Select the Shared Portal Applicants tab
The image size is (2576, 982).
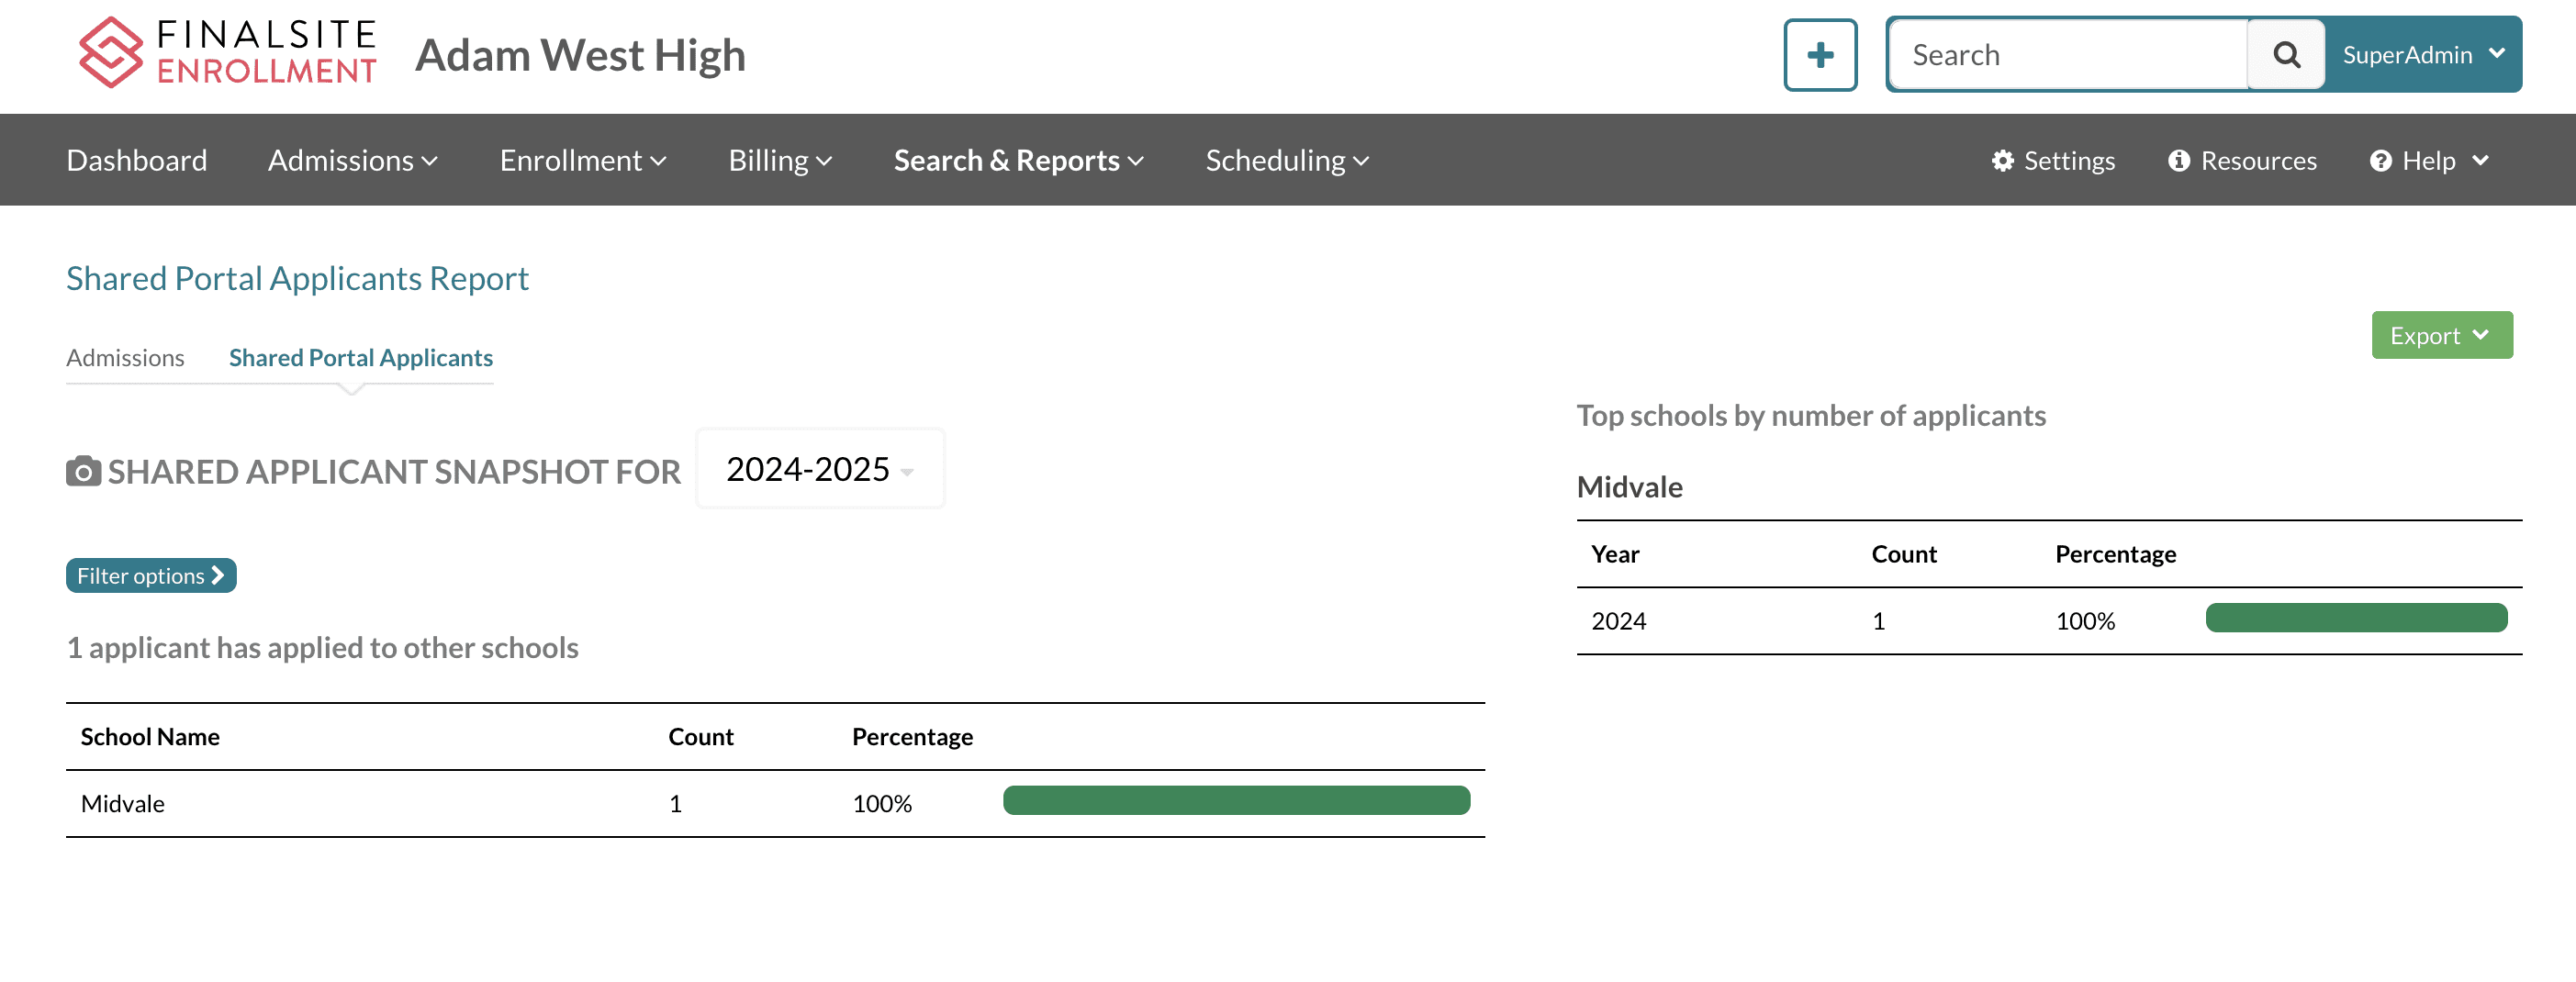tap(360, 357)
